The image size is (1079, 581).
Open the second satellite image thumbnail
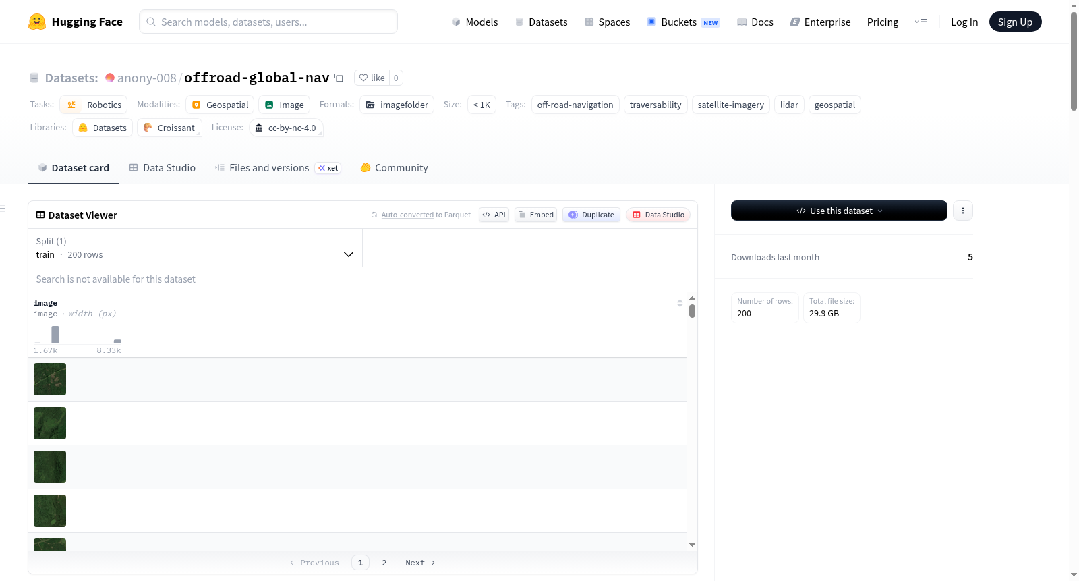50,423
